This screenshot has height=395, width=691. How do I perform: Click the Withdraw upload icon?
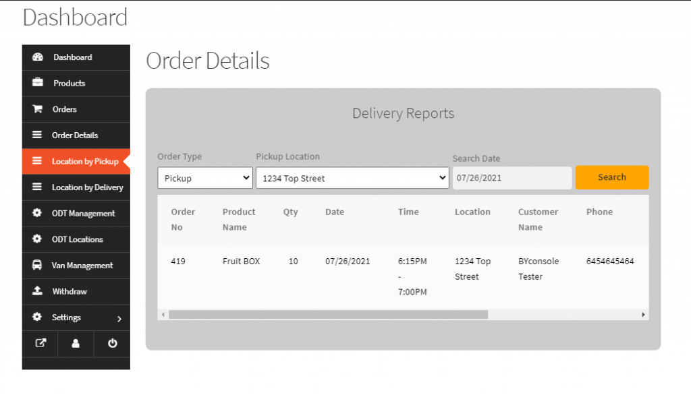pos(37,291)
